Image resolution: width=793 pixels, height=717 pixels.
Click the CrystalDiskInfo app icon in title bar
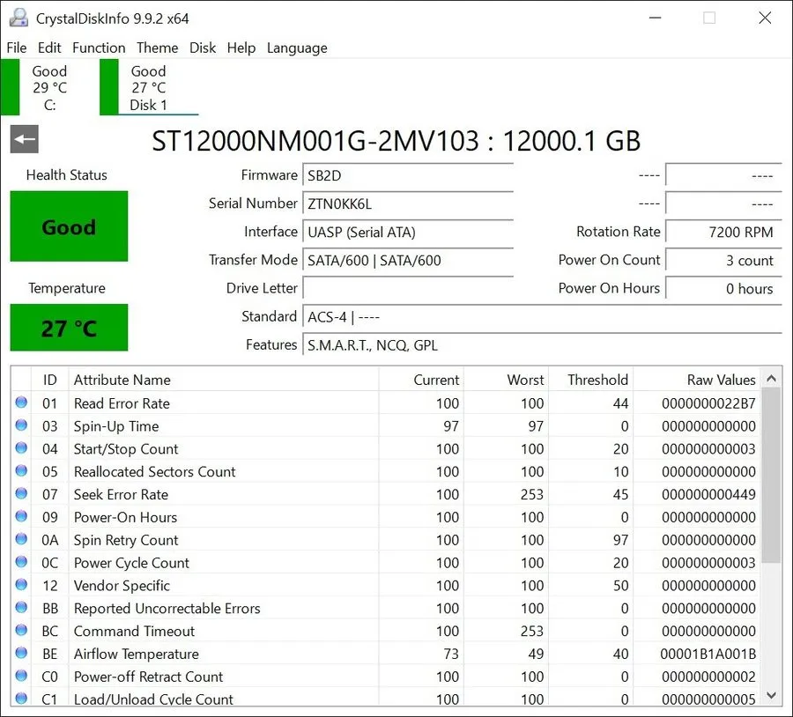pyautogui.click(x=19, y=18)
